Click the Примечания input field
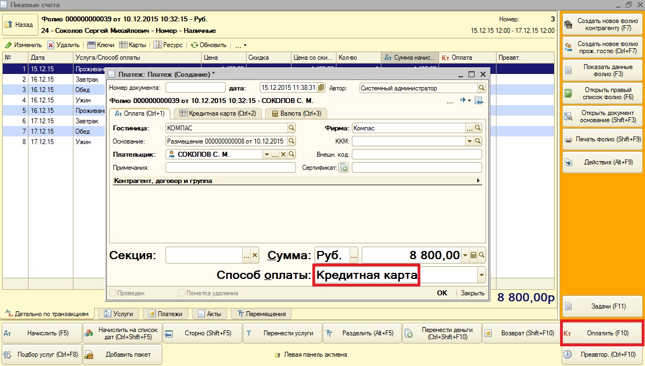The height and width of the screenshot is (366, 645). click(x=230, y=167)
